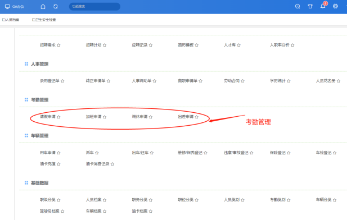Open the 请假申请 link
The height and width of the screenshot is (220, 347).
coord(48,117)
